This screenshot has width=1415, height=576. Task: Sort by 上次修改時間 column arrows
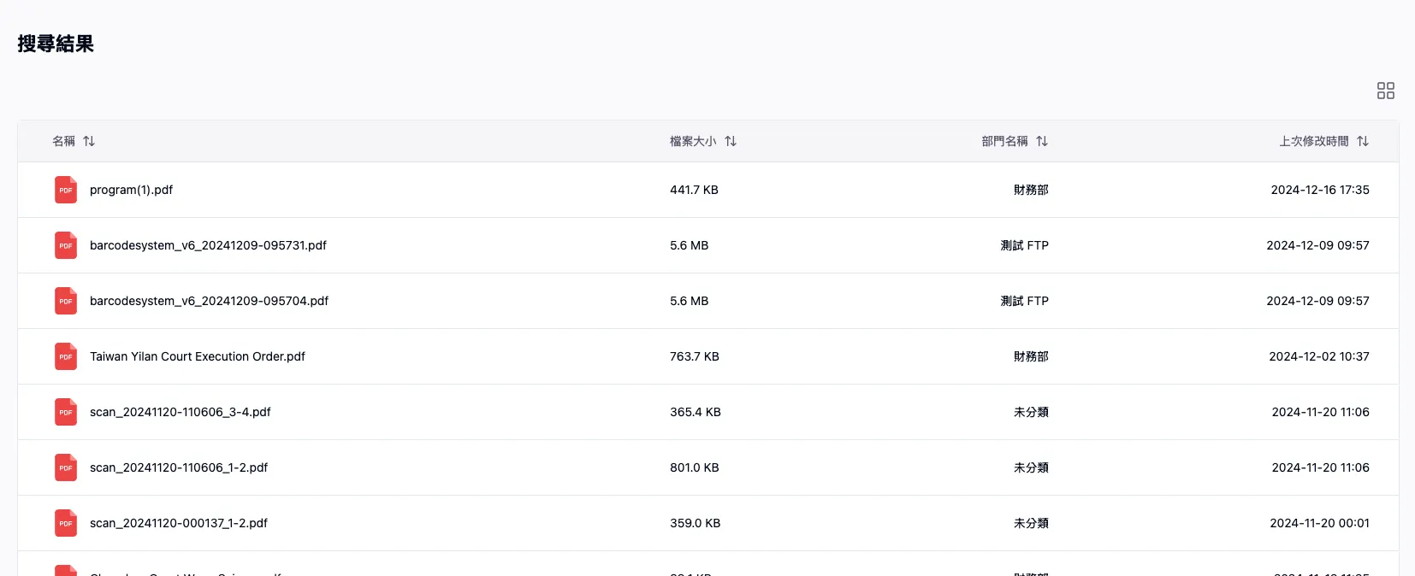pyautogui.click(x=1363, y=141)
